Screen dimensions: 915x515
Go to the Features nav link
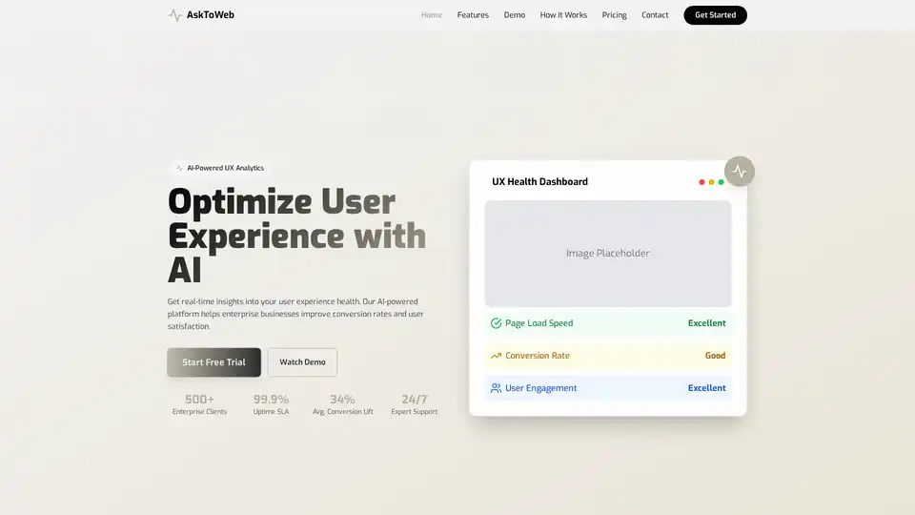(x=473, y=15)
